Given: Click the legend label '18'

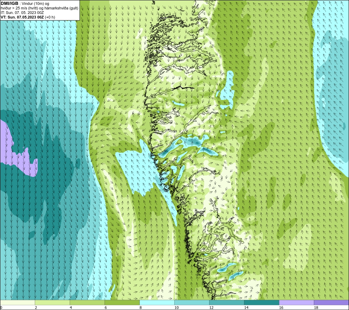Looking at the screenshot, I should (x=316, y=308).
